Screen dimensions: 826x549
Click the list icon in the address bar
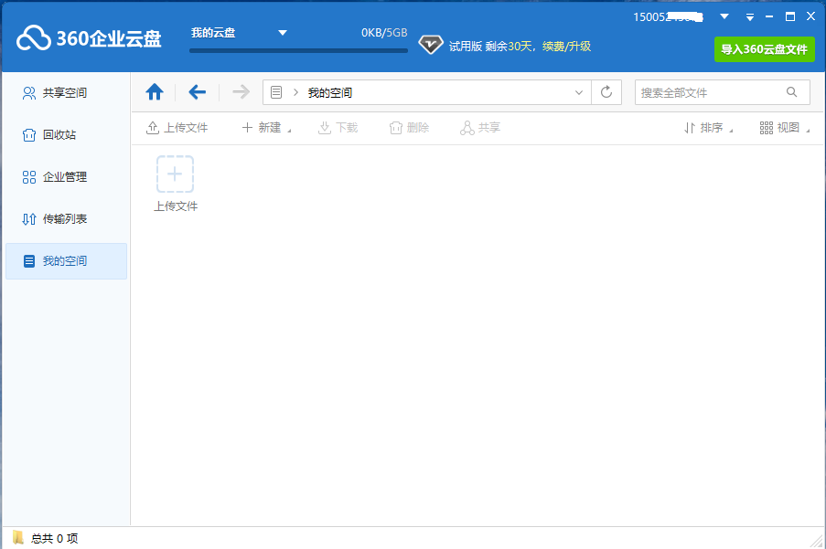click(276, 92)
